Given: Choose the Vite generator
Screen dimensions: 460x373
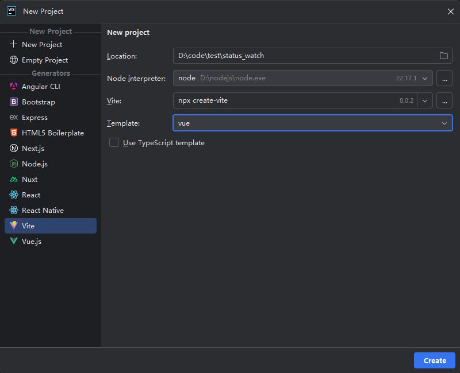Looking at the screenshot, I should (x=51, y=226).
